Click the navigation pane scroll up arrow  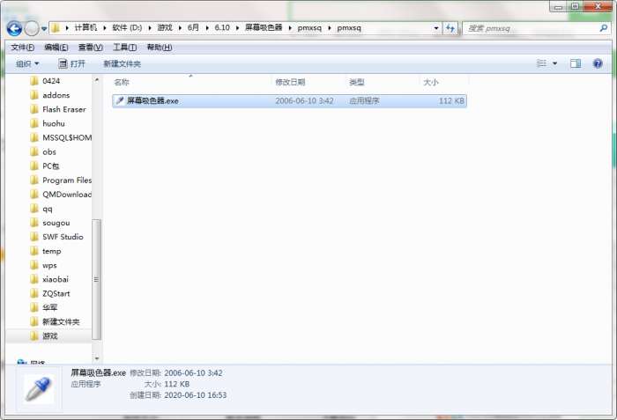[97, 80]
